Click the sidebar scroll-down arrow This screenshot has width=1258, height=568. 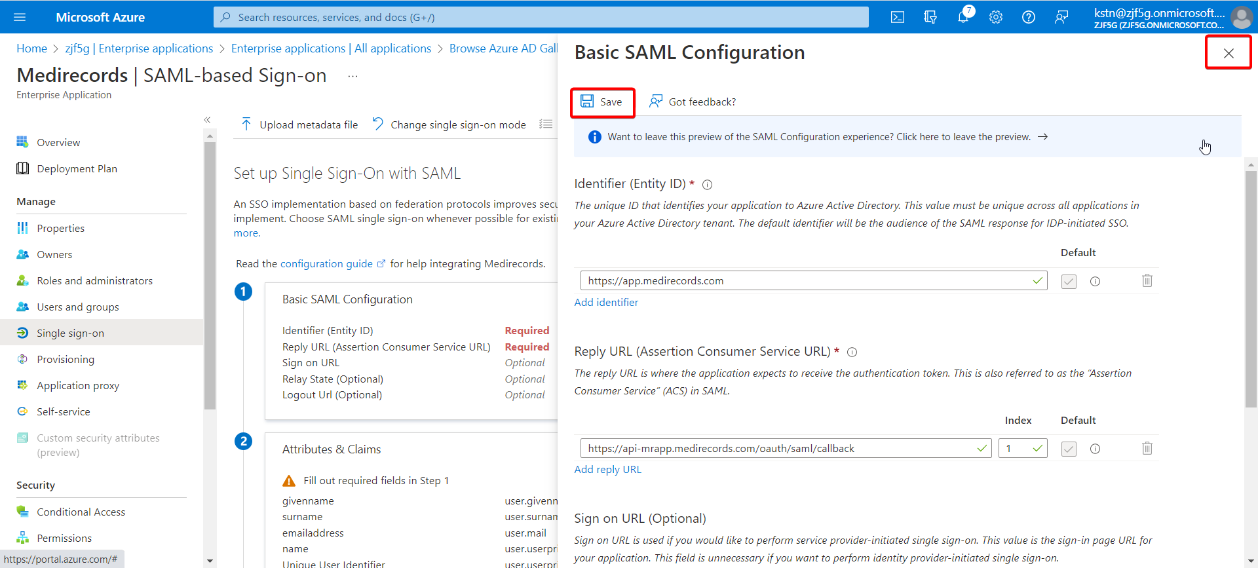coord(210,561)
